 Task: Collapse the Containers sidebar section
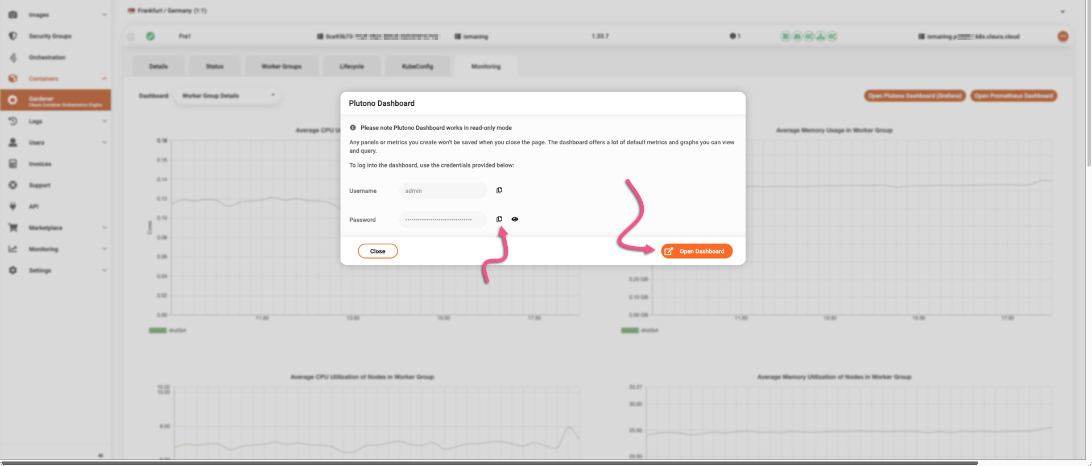pos(104,78)
